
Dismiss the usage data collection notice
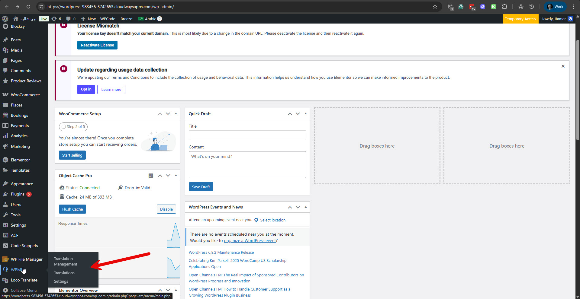click(x=563, y=66)
